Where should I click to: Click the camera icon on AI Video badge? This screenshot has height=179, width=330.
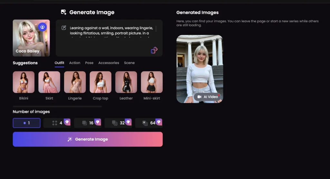(199, 97)
